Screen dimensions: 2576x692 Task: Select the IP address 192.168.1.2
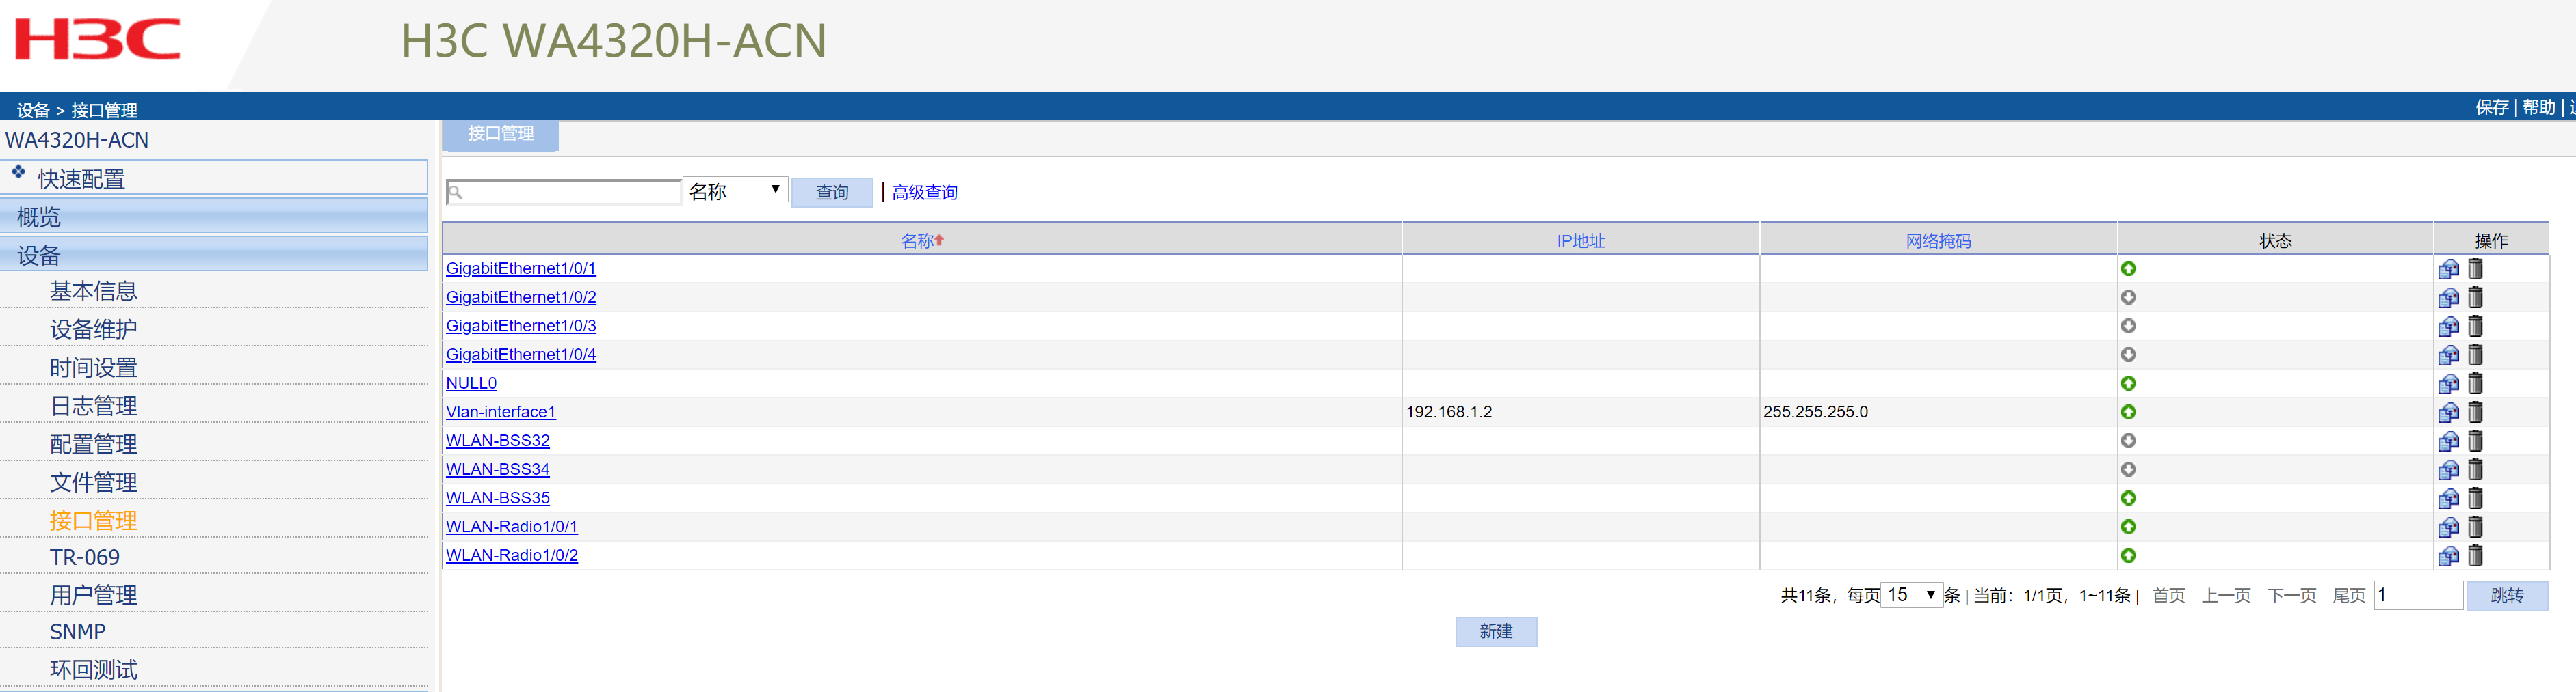pos(1448,413)
